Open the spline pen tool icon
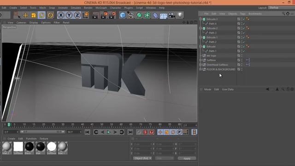The height and width of the screenshot is (166, 295). [x=130, y=15]
